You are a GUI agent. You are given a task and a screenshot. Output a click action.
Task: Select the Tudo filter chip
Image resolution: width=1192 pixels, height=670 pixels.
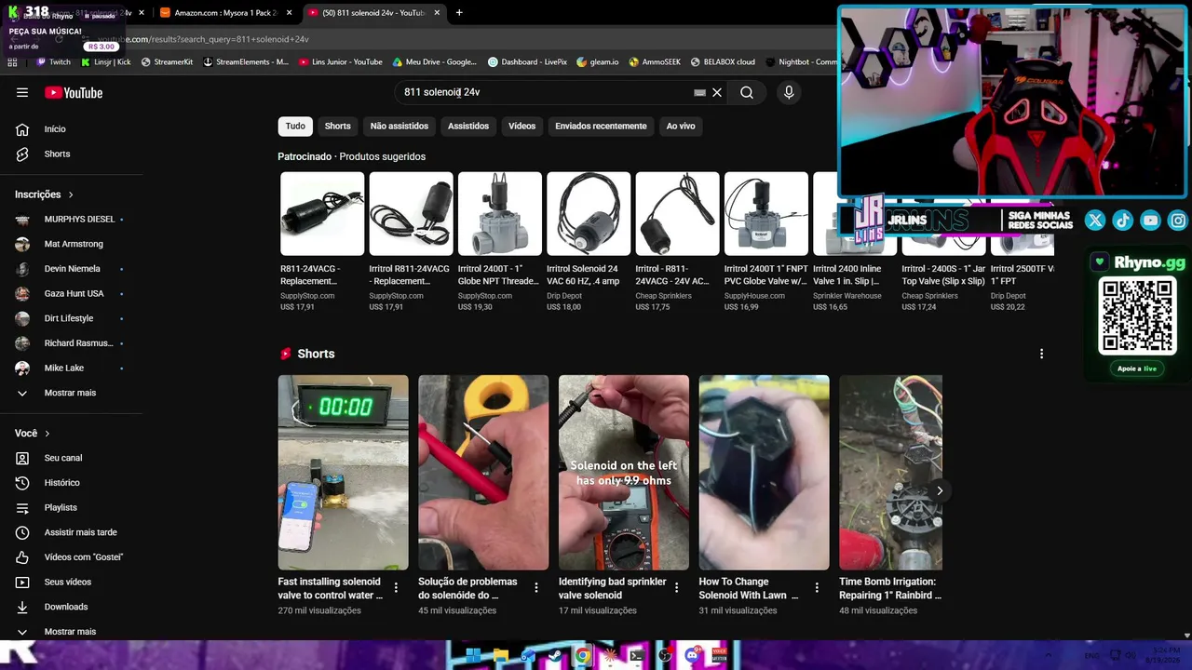tap(295, 127)
